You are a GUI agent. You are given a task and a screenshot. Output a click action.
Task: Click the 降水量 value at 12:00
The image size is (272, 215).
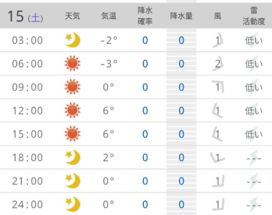[181, 111]
